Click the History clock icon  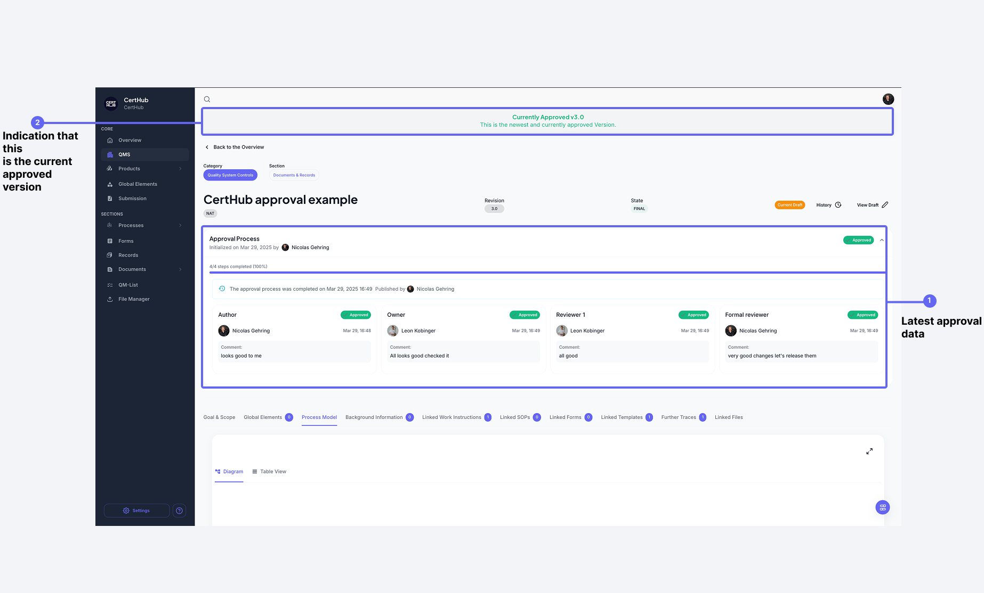click(838, 205)
